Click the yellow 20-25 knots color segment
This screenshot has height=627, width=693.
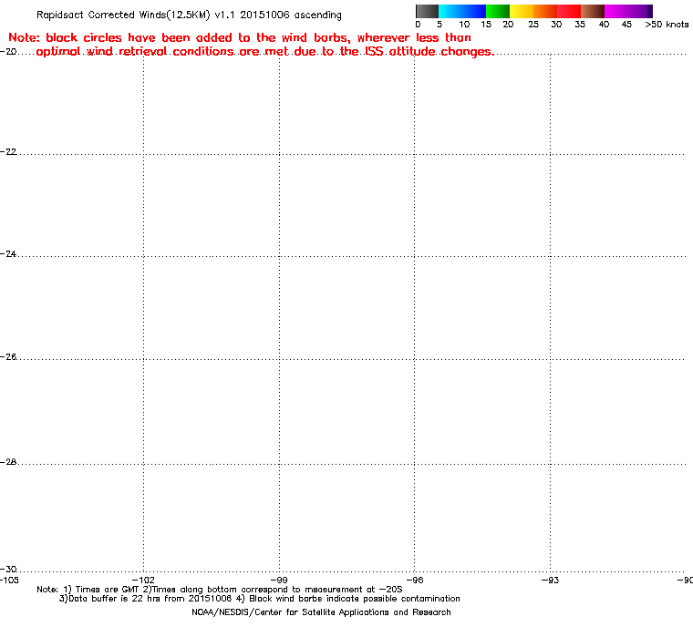click(x=522, y=11)
